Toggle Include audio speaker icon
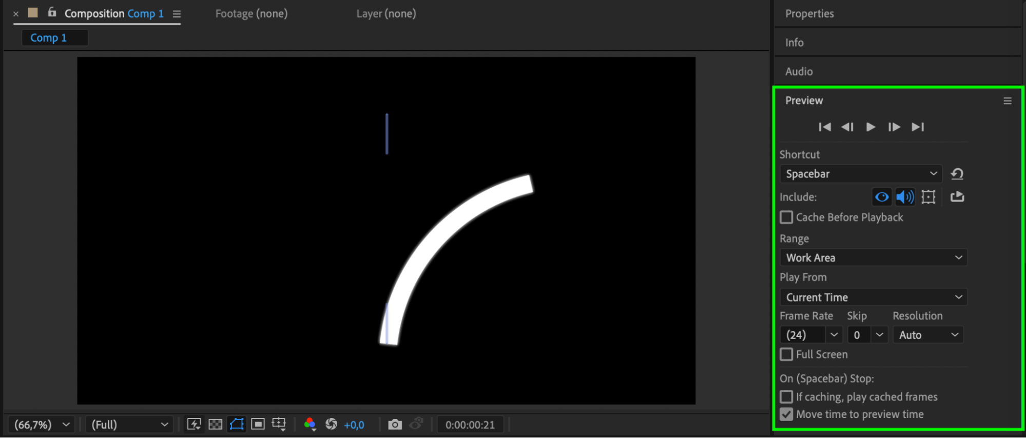 (904, 197)
